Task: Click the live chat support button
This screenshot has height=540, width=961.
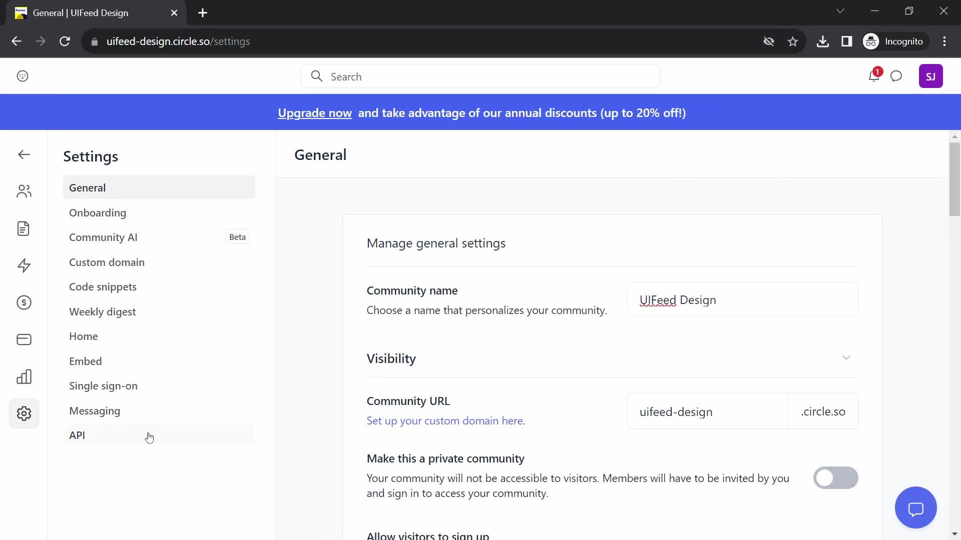Action: click(x=916, y=507)
